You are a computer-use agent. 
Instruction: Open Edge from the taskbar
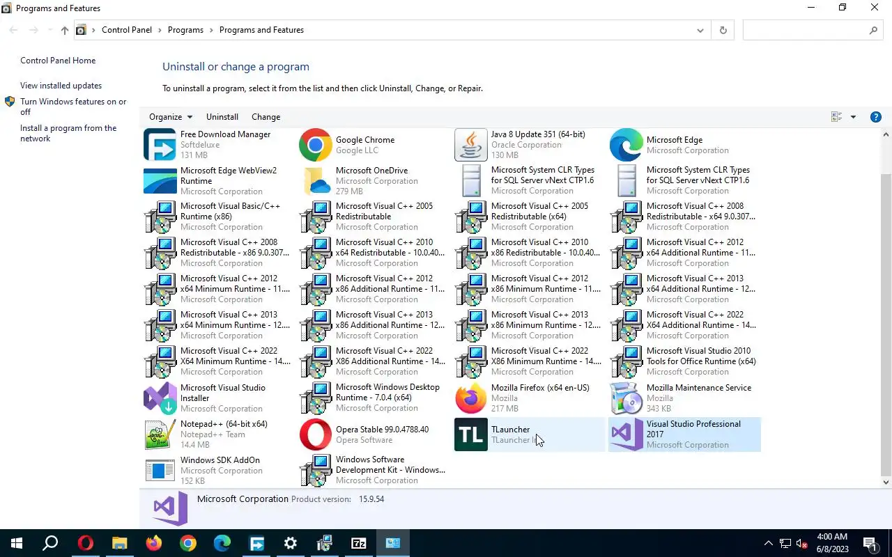[x=222, y=543]
